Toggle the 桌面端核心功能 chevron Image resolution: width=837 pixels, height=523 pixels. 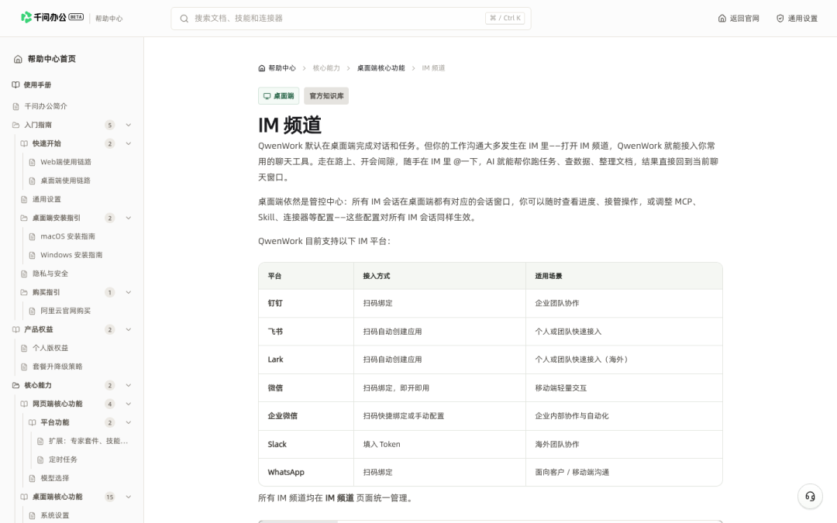[128, 497]
